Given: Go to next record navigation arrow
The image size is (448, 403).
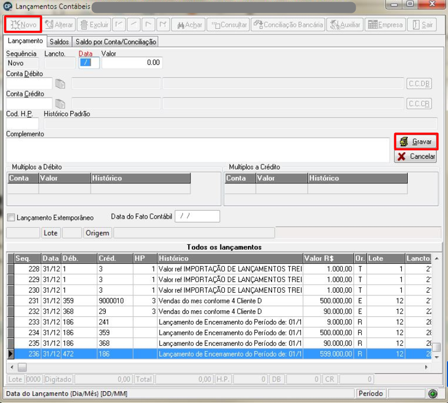Looking at the screenshot, I should (x=148, y=25).
